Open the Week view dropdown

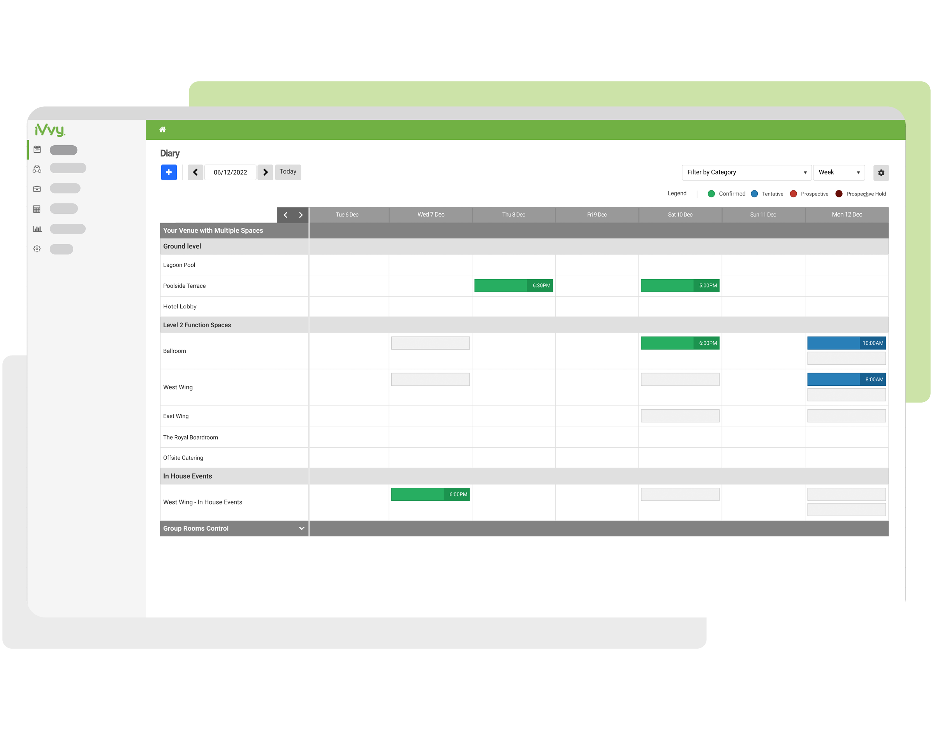pos(838,172)
